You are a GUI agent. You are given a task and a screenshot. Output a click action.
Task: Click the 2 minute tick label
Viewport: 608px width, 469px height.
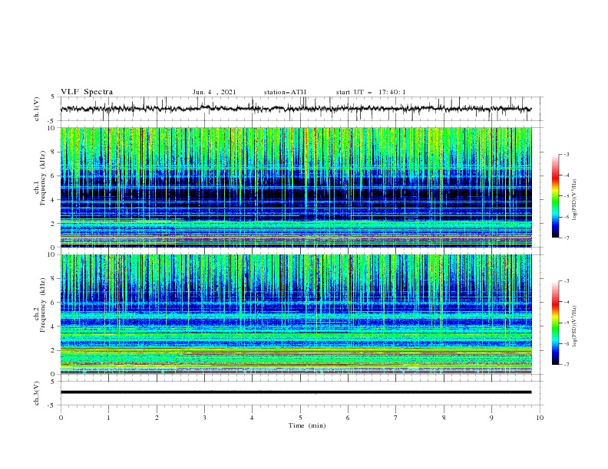coord(157,418)
